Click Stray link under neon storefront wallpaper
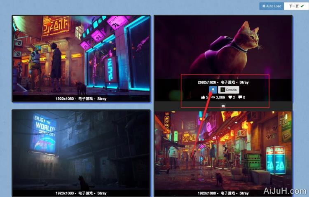 point(102,99)
